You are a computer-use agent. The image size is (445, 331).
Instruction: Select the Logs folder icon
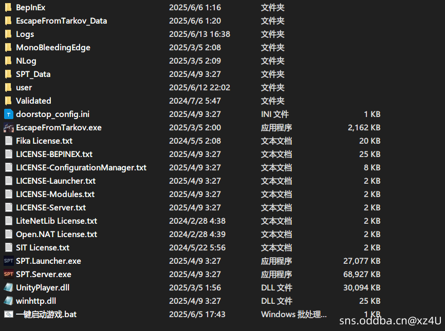[8, 34]
